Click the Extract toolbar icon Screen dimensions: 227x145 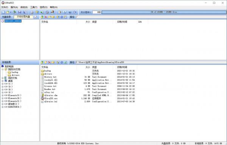coord(65,12)
